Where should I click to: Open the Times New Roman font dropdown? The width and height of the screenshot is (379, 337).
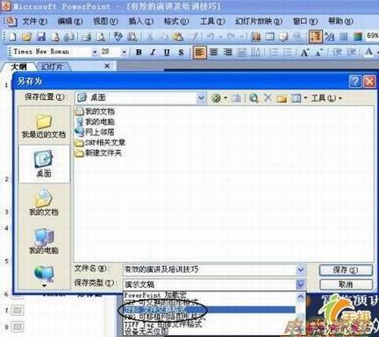[x=95, y=53]
